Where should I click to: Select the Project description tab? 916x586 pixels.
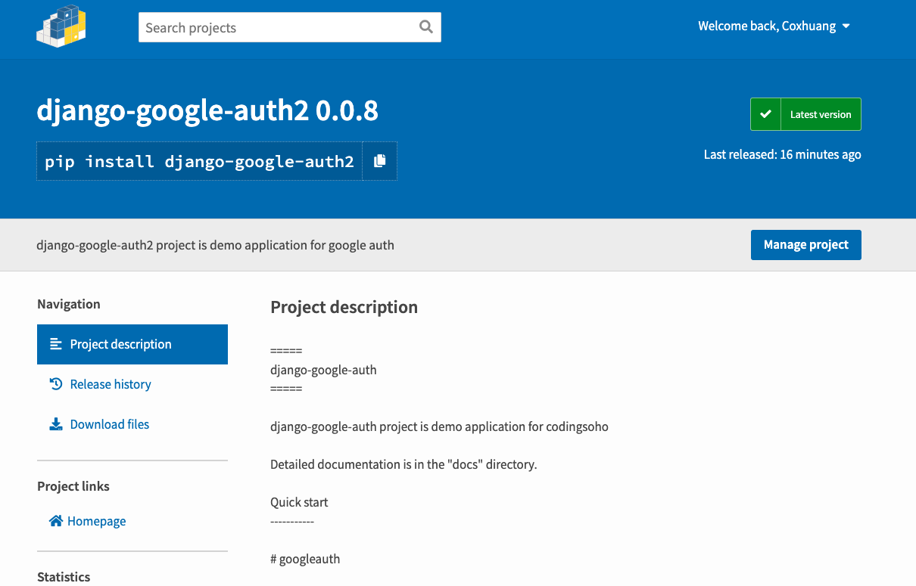click(132, 344)
